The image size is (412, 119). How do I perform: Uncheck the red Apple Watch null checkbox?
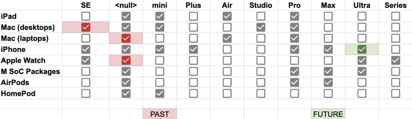point(126,61)
